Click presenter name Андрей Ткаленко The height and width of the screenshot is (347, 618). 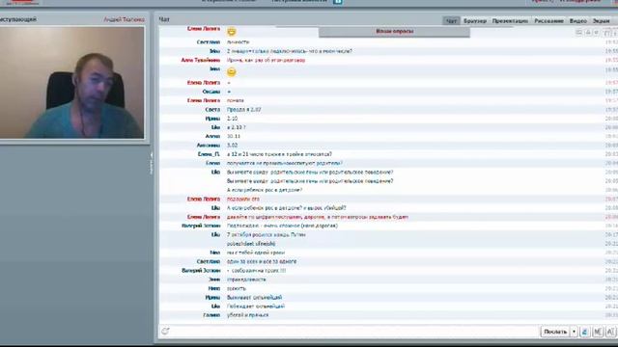tap(124, 19)
